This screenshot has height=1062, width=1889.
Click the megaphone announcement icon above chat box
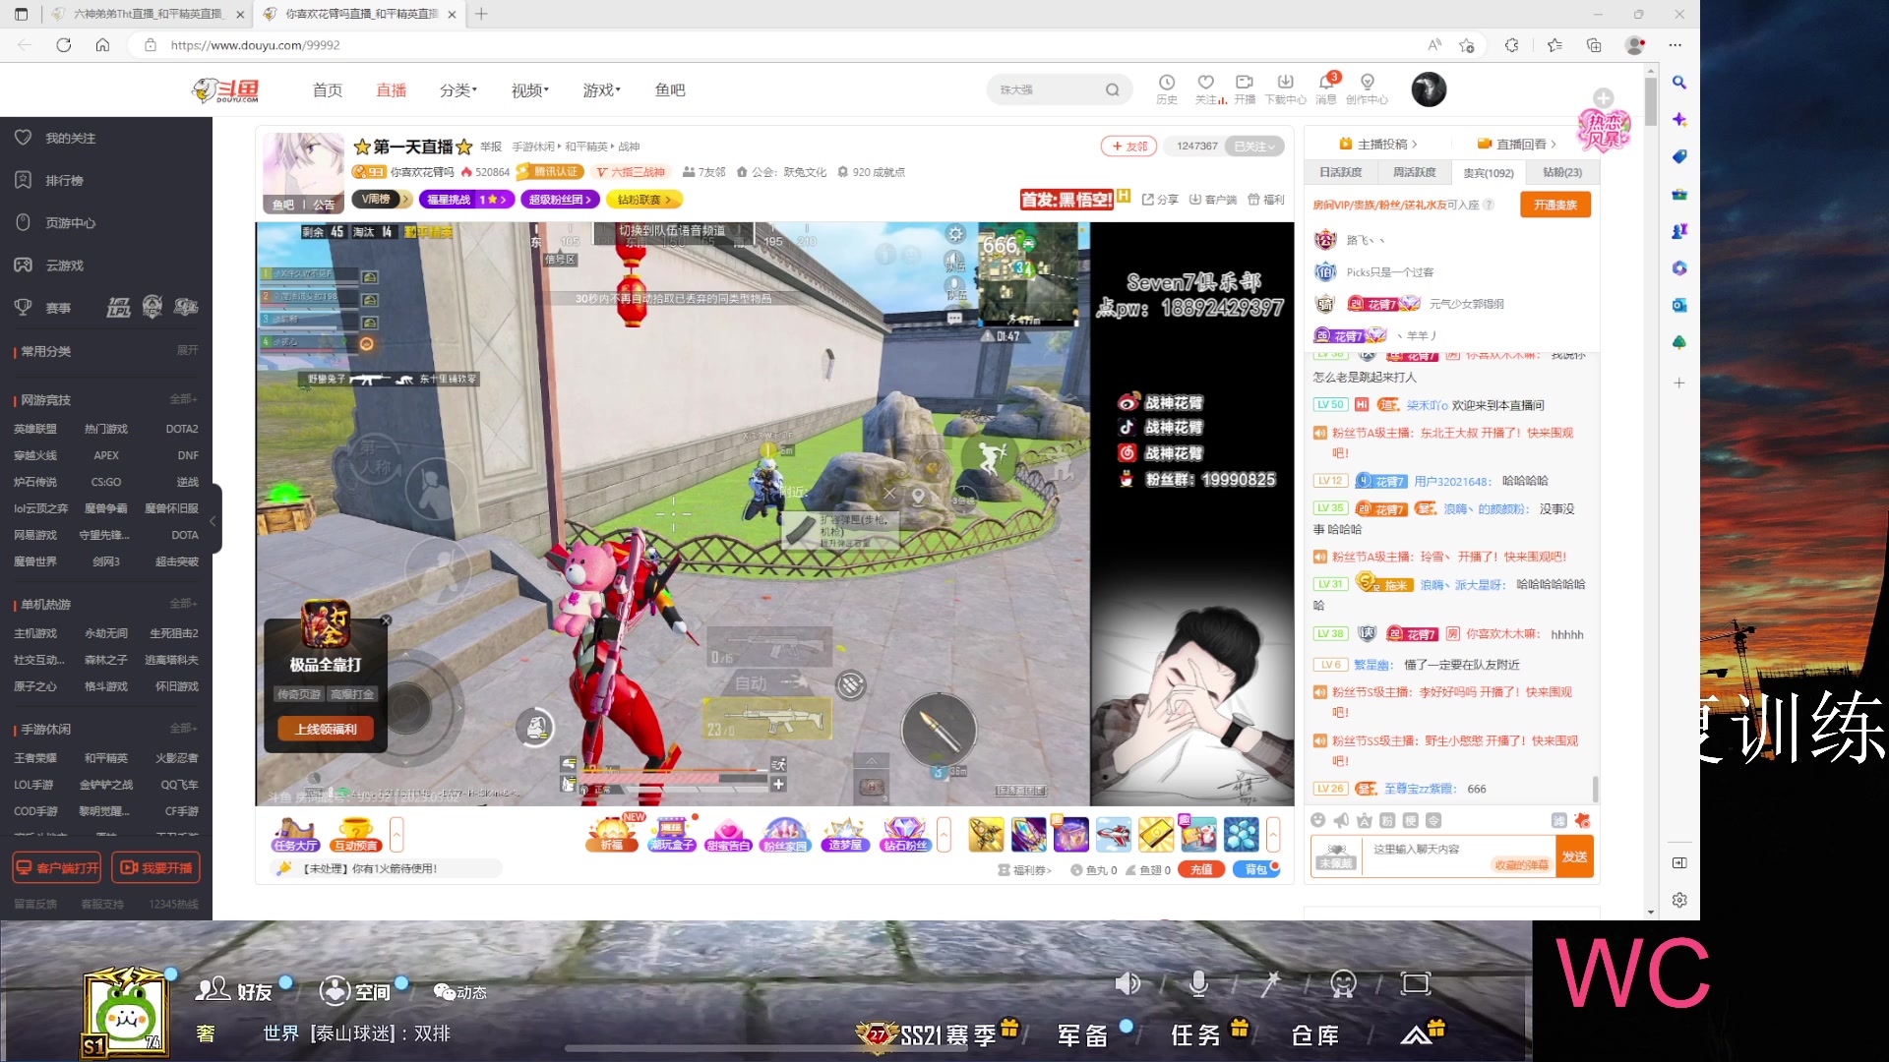pyautogui.click(x=1341, y=820)
